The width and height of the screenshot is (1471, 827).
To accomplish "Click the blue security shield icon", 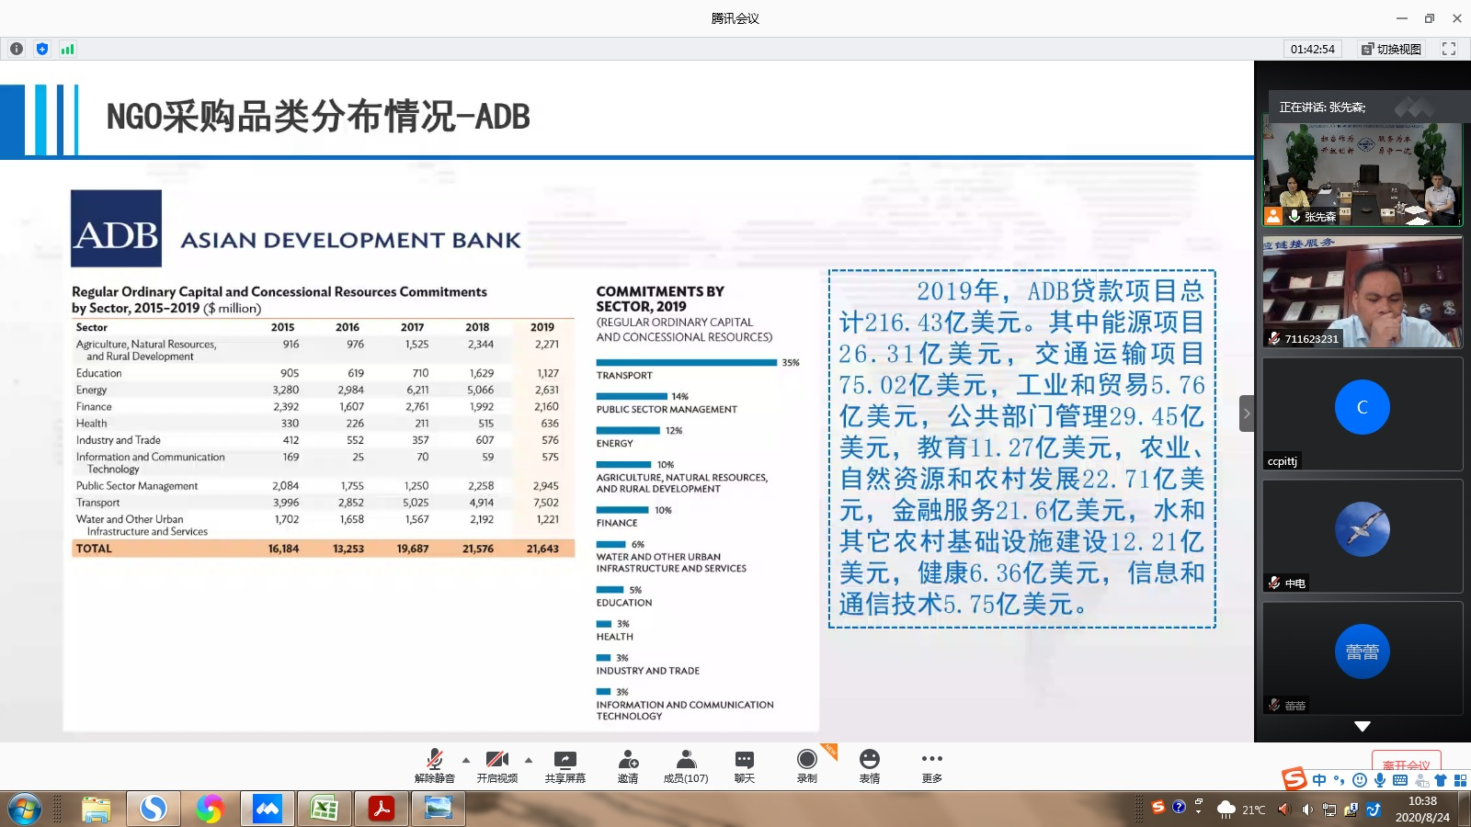I will pyautogui.click(x=42, y=49).
